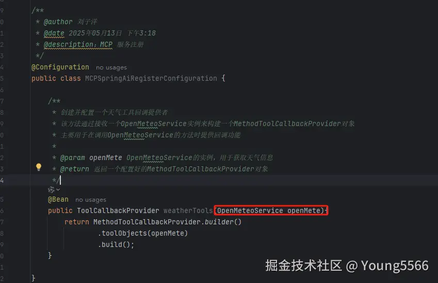Click the @Configuration annotation
The image size is (438, 283).
coord(60,67)
